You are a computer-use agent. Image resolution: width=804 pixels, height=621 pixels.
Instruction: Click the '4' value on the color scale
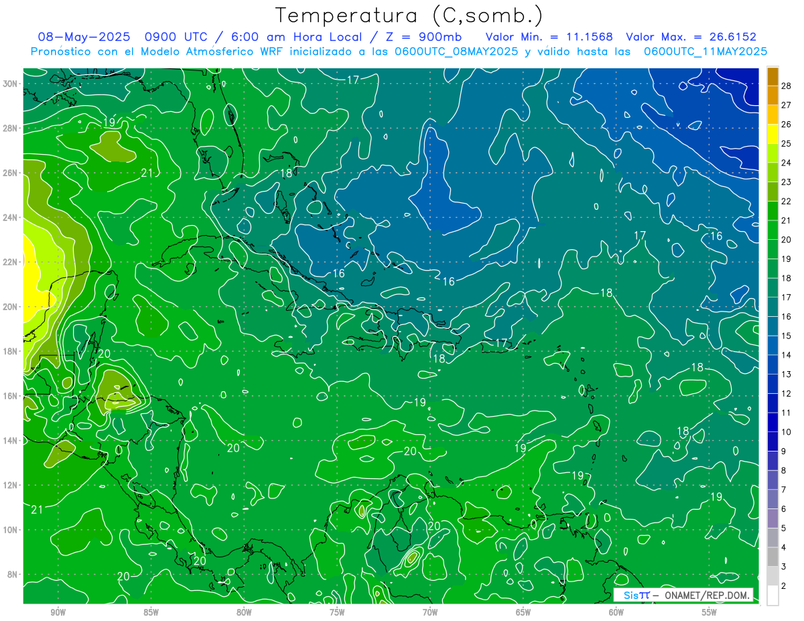[x=784, y=547]
